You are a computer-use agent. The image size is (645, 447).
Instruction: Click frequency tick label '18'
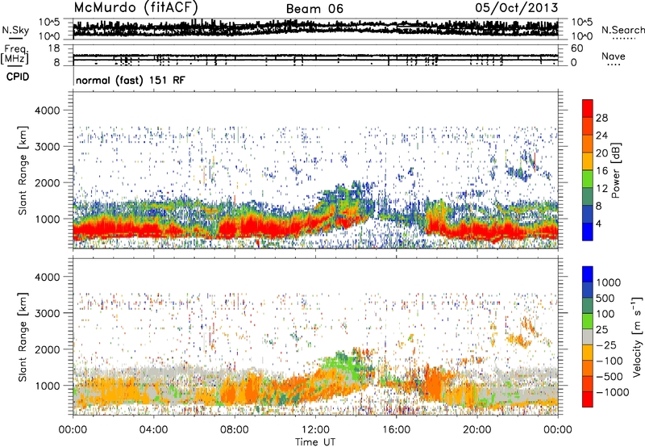coord(54,48)
